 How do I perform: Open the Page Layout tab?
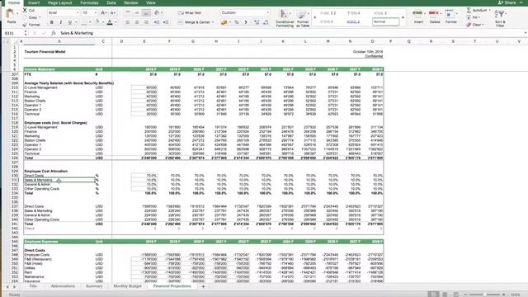click(60, 2)
